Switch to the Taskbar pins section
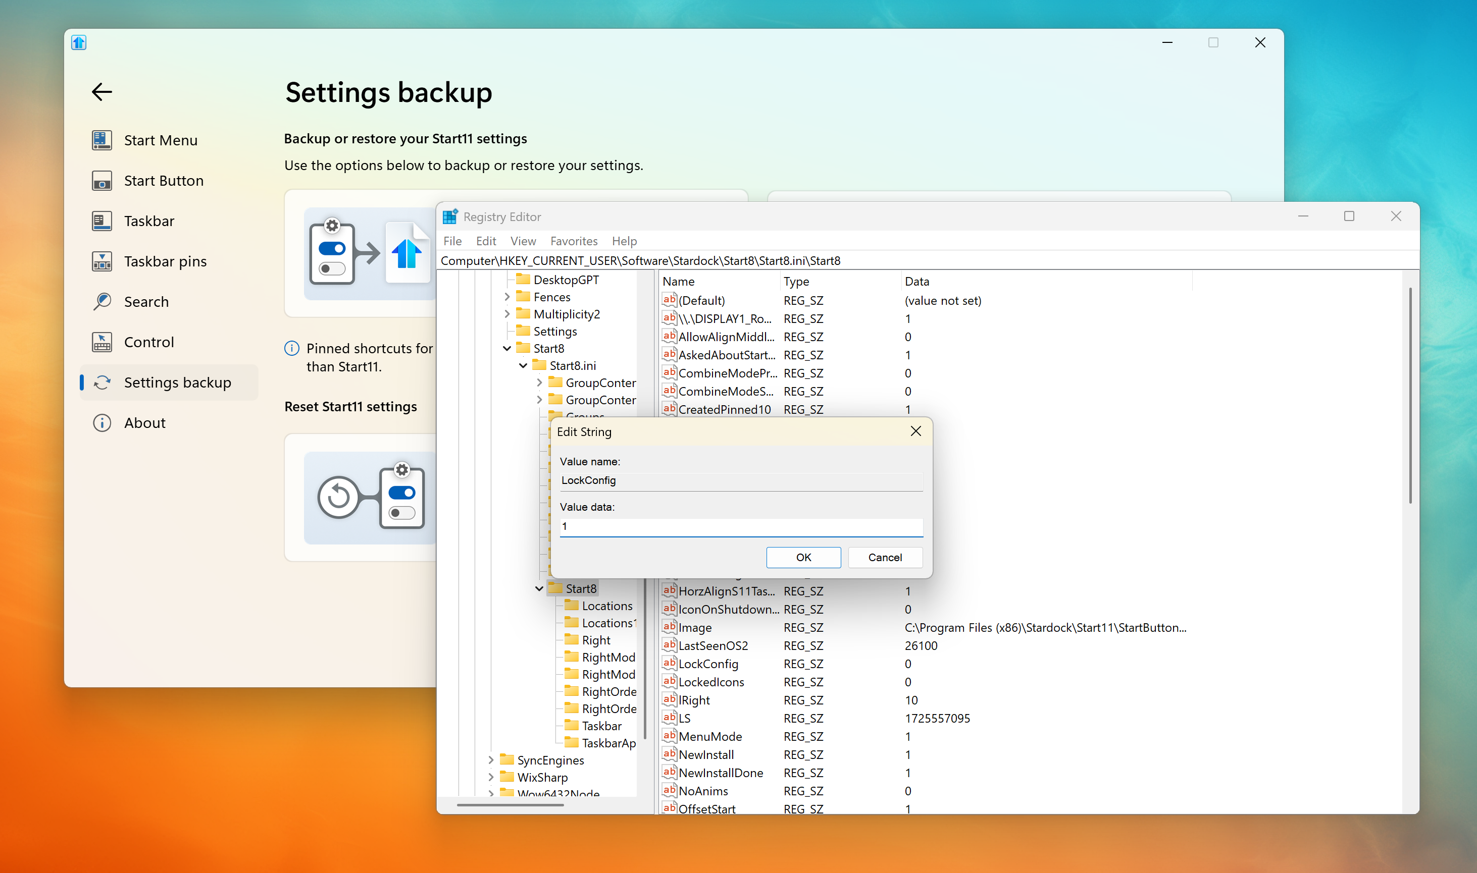 (x=165, y=261)
